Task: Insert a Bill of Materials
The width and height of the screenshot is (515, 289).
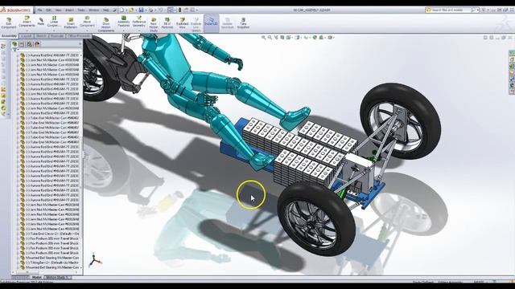Action: click(x=167, y=23)
